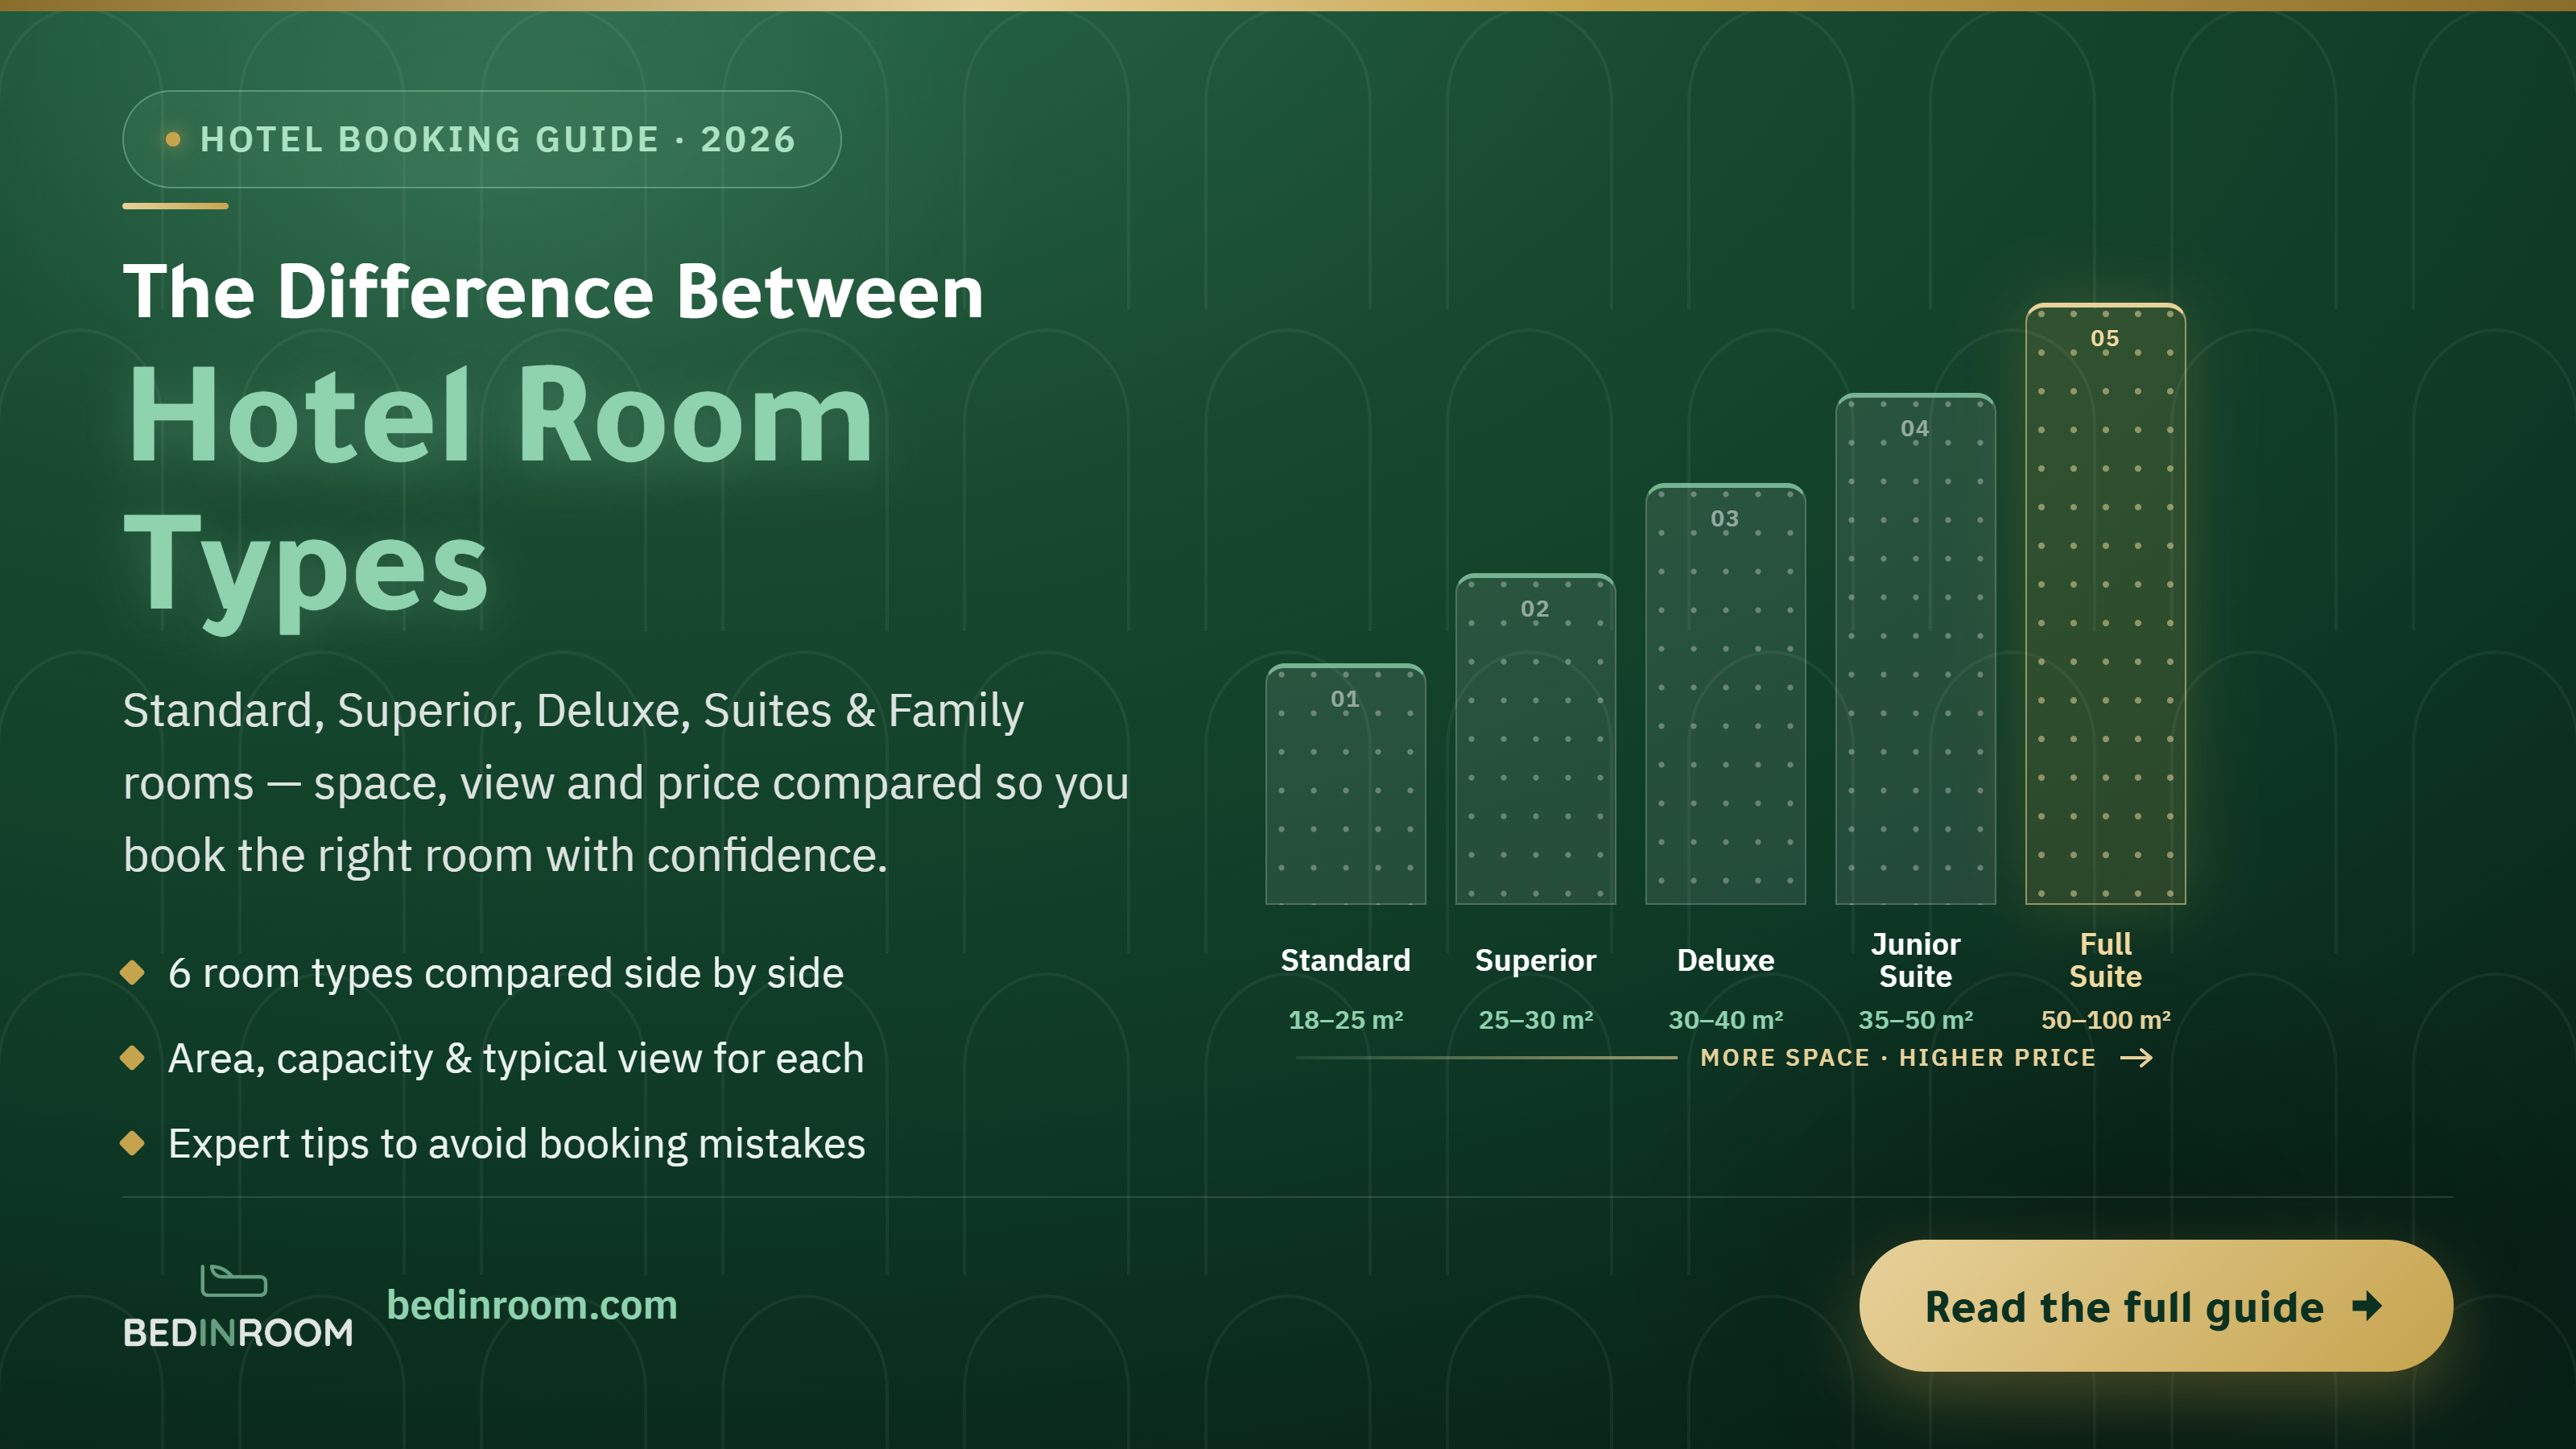Click The Difference Between heading
The width and height of the screenshot is (2576, 1449).
click(x=553, y=292)
